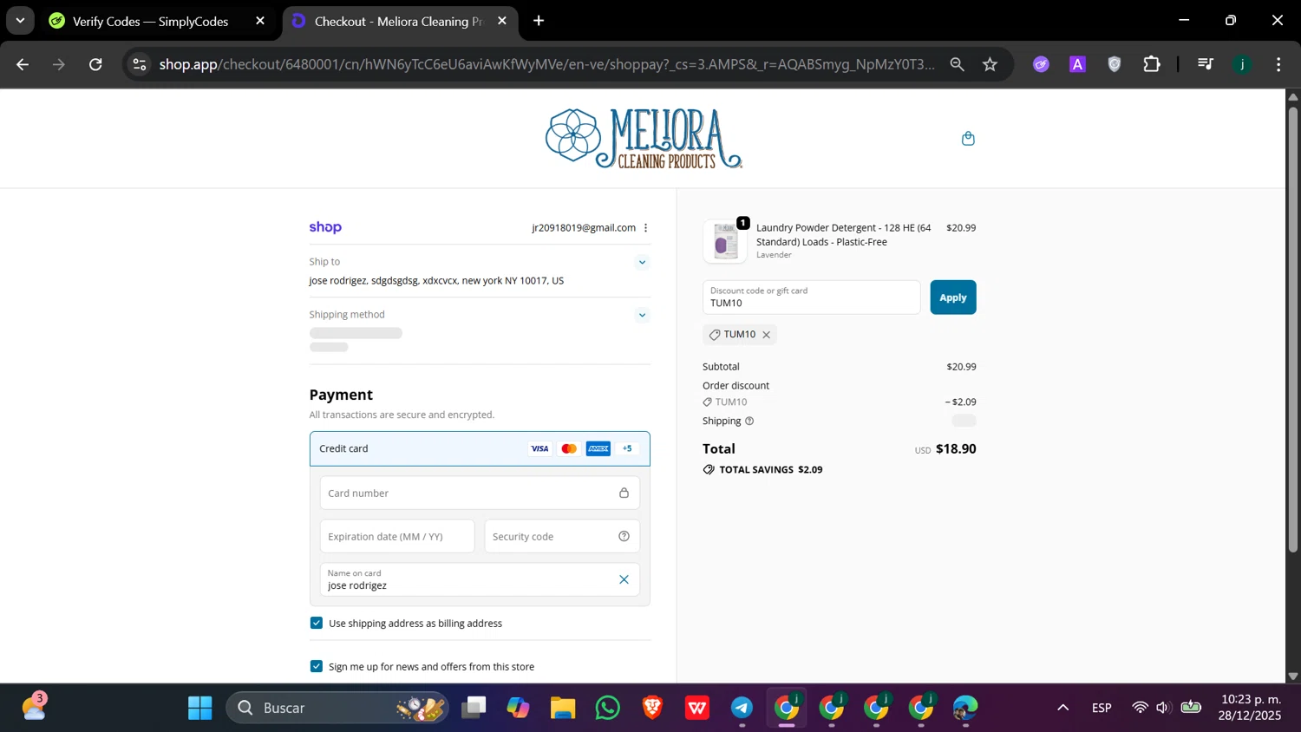Click the taskbar Buscar search box
Image resolution: width=1301 pixels, height=732 pixels.
(x=338, y=708)
